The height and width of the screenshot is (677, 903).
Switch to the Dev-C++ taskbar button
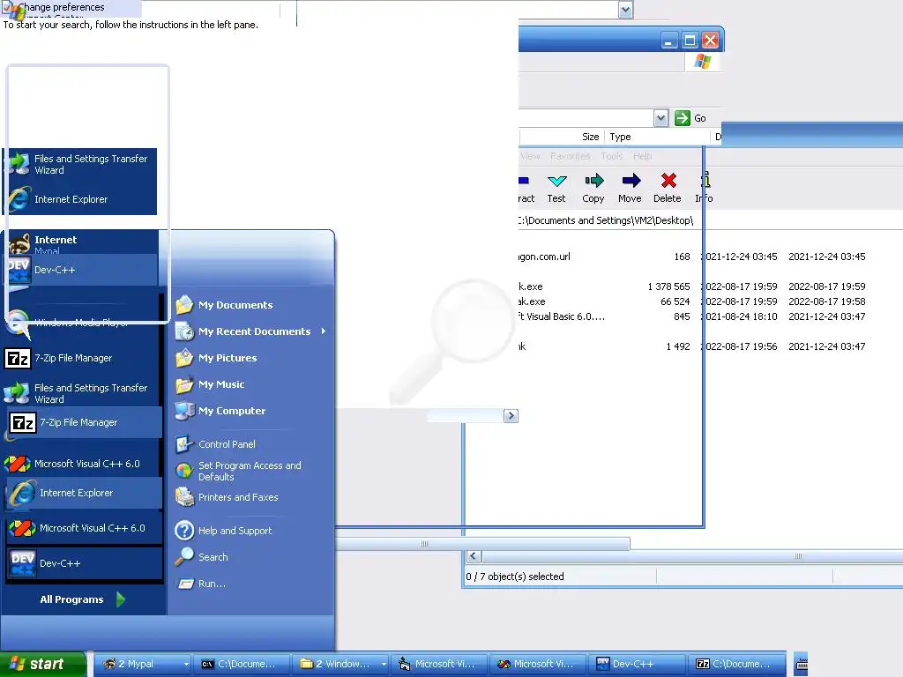637,665
